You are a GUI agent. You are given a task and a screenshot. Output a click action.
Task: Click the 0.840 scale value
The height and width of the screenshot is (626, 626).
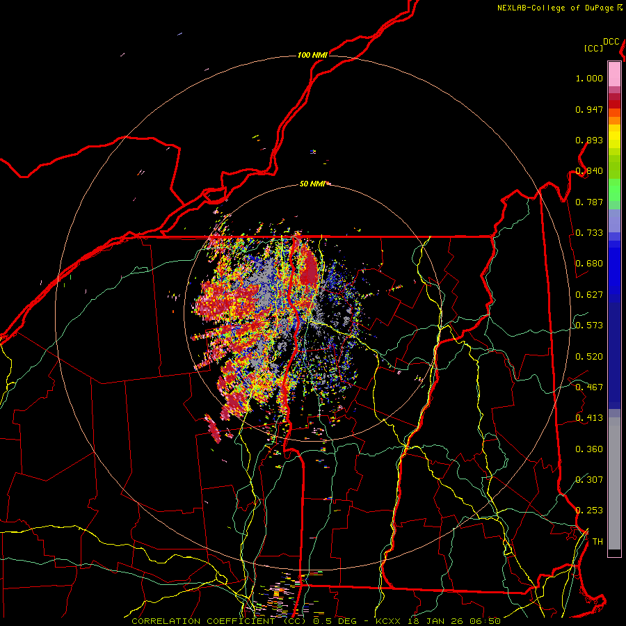click(589, 171)
